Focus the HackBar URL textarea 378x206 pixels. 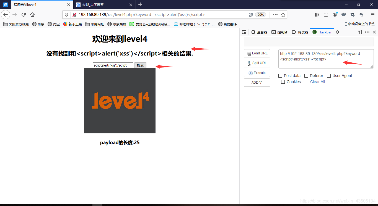326,59
